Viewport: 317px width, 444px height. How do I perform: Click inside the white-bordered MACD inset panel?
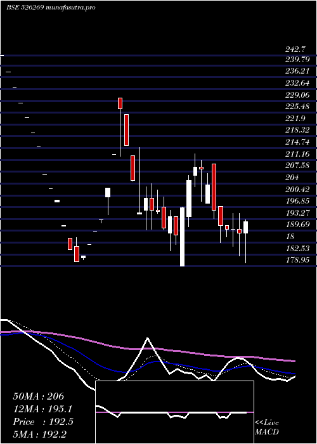pos(174,412)
